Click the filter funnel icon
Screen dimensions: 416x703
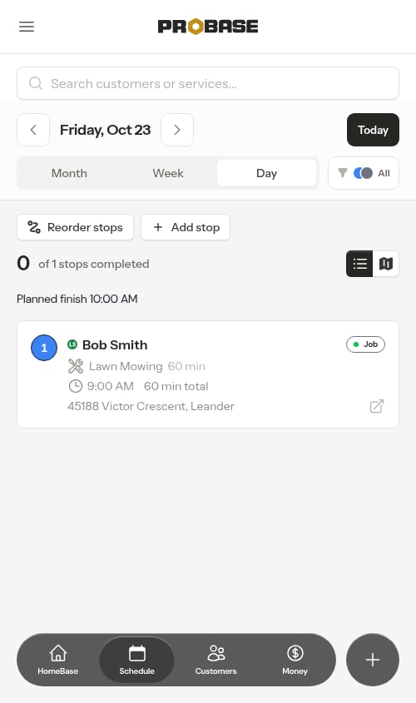[x=343, y=173]
